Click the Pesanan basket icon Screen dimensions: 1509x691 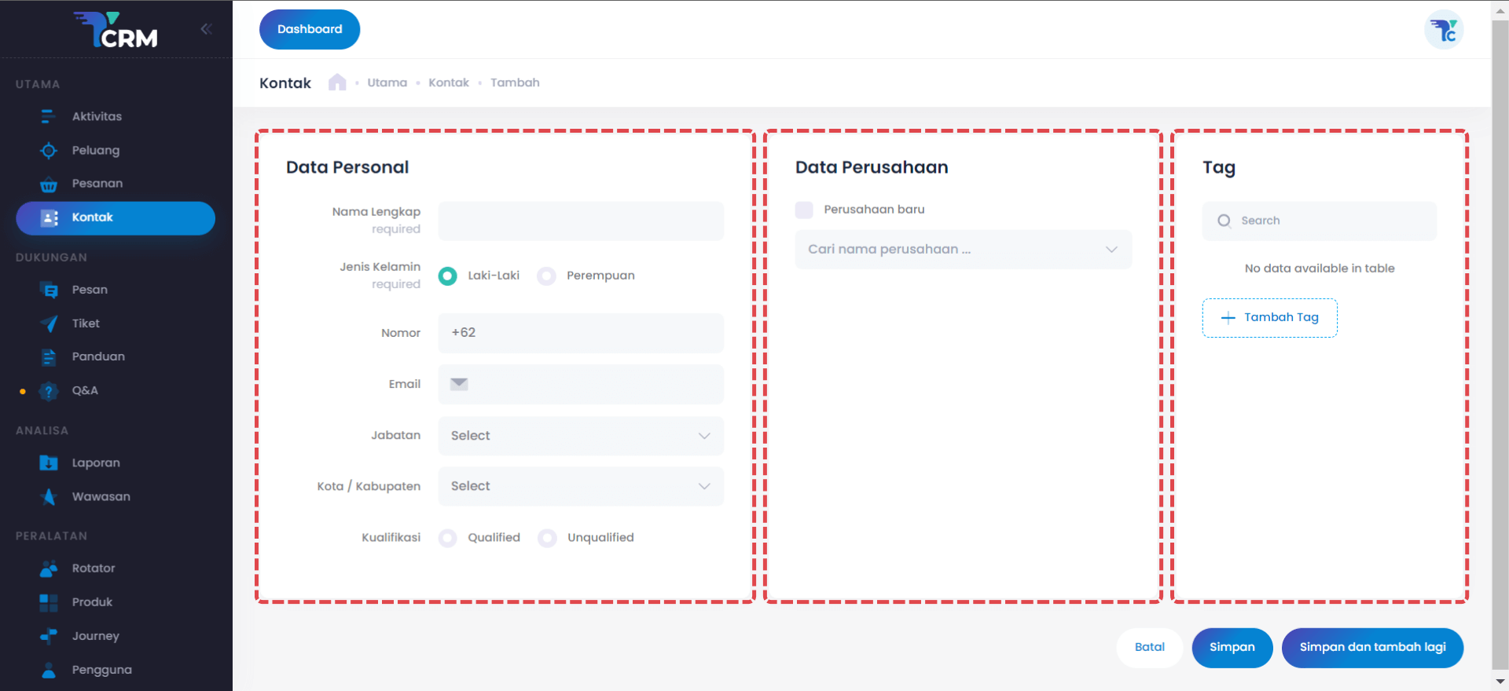tap(49, 184)
